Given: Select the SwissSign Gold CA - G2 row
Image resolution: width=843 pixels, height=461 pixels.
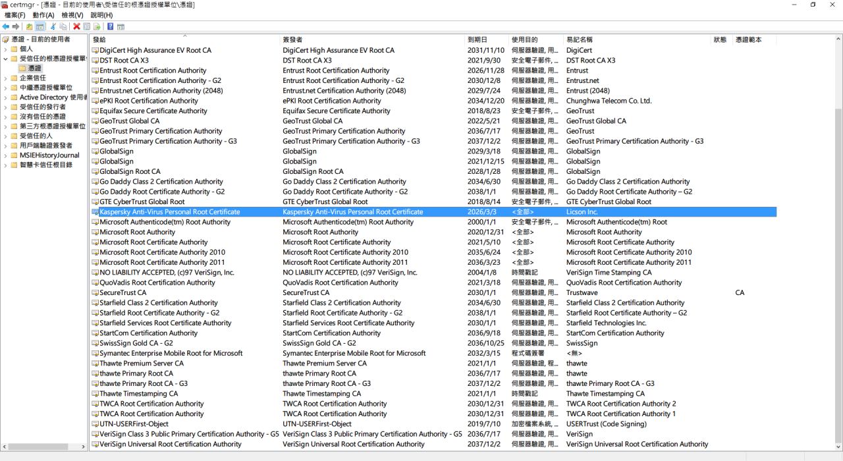Looking at the screenshot, I should pyautogui.click(x=433, y=343).
